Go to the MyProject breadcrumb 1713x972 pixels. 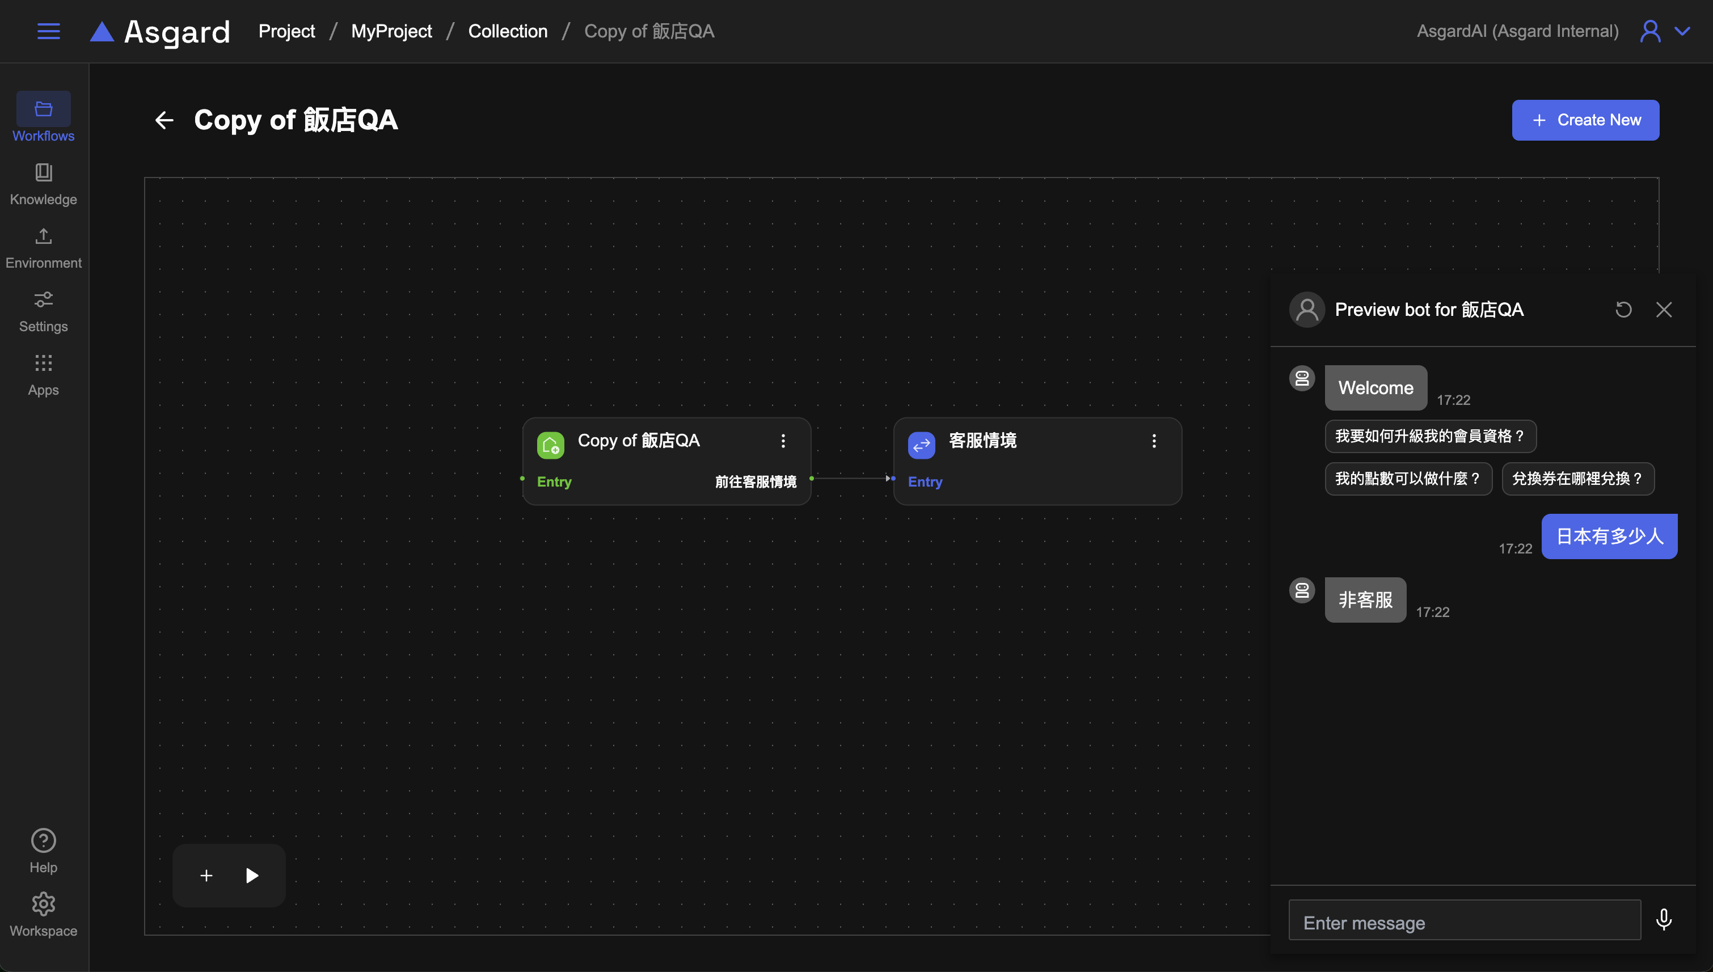(391, 31)
